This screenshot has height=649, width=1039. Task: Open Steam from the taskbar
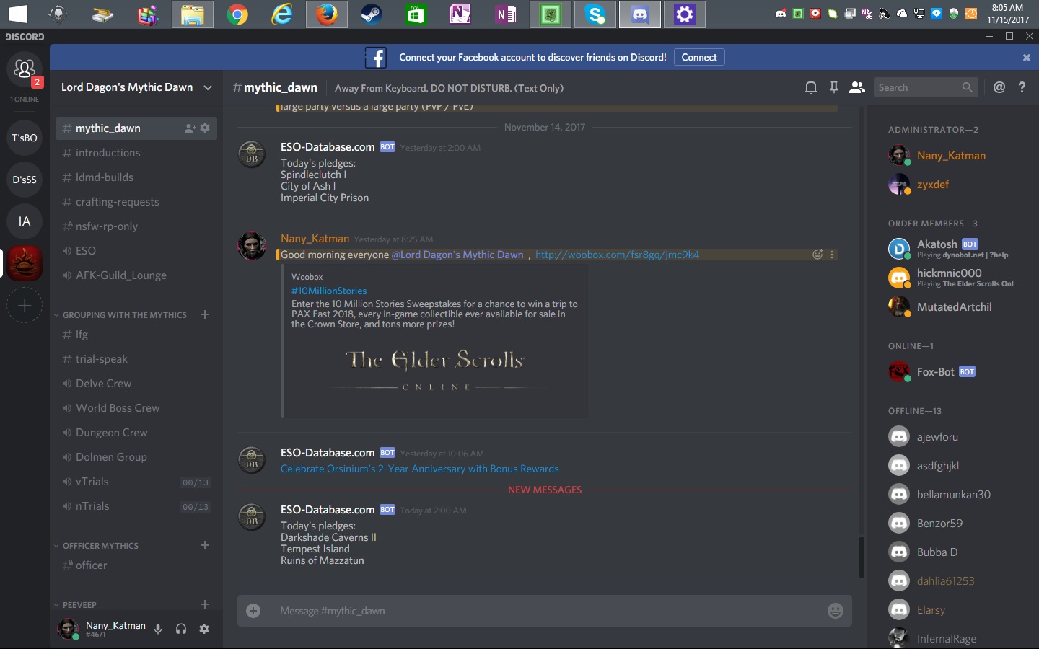tap(372, 14)
